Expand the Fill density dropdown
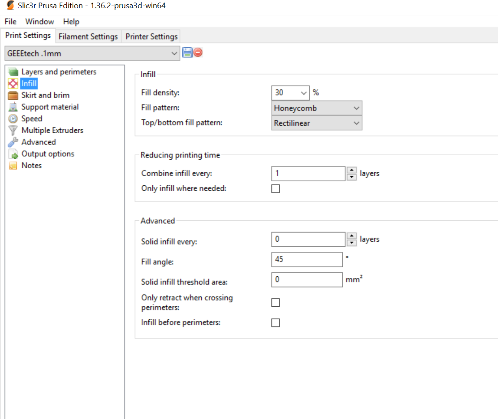Image resolution: width=498 pixels, height=419 pixels. click(303, 93)
